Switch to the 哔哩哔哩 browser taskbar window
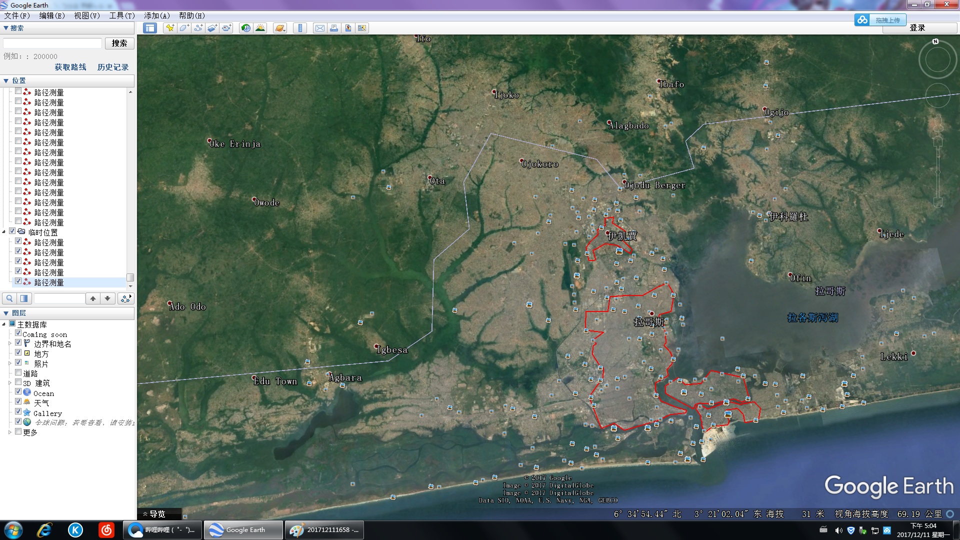This screenshot has width=960, height=540. tap(162, 530)
